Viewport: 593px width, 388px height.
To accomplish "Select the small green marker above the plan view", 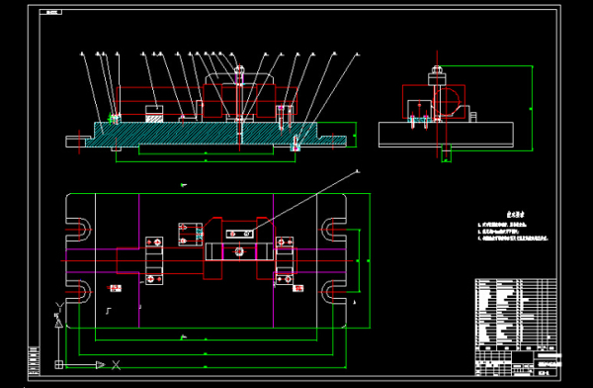I will 184,185.
